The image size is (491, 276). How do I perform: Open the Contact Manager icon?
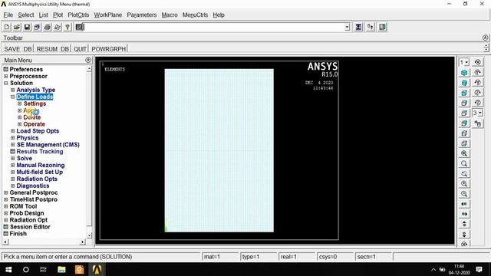pyautogui.click(x=382, y=28)
